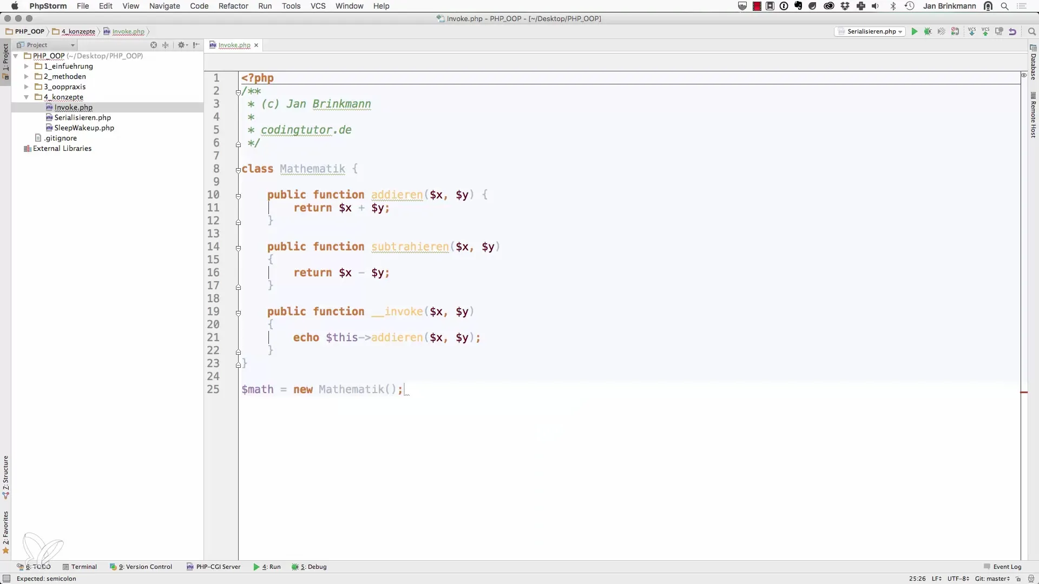Run with coverage icon in toolbar
1039x584 pixels.
(942, 31)
